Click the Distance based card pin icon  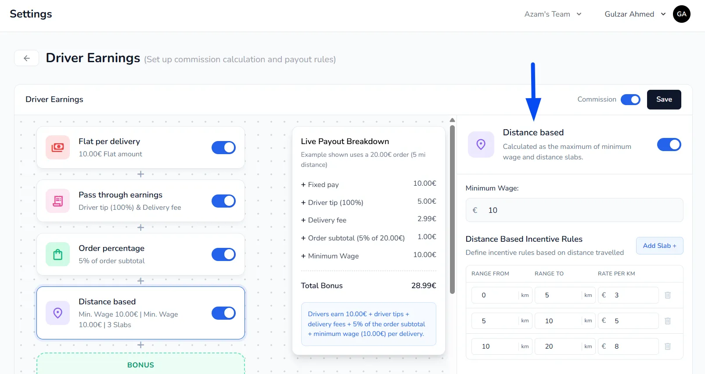[58, 313]
